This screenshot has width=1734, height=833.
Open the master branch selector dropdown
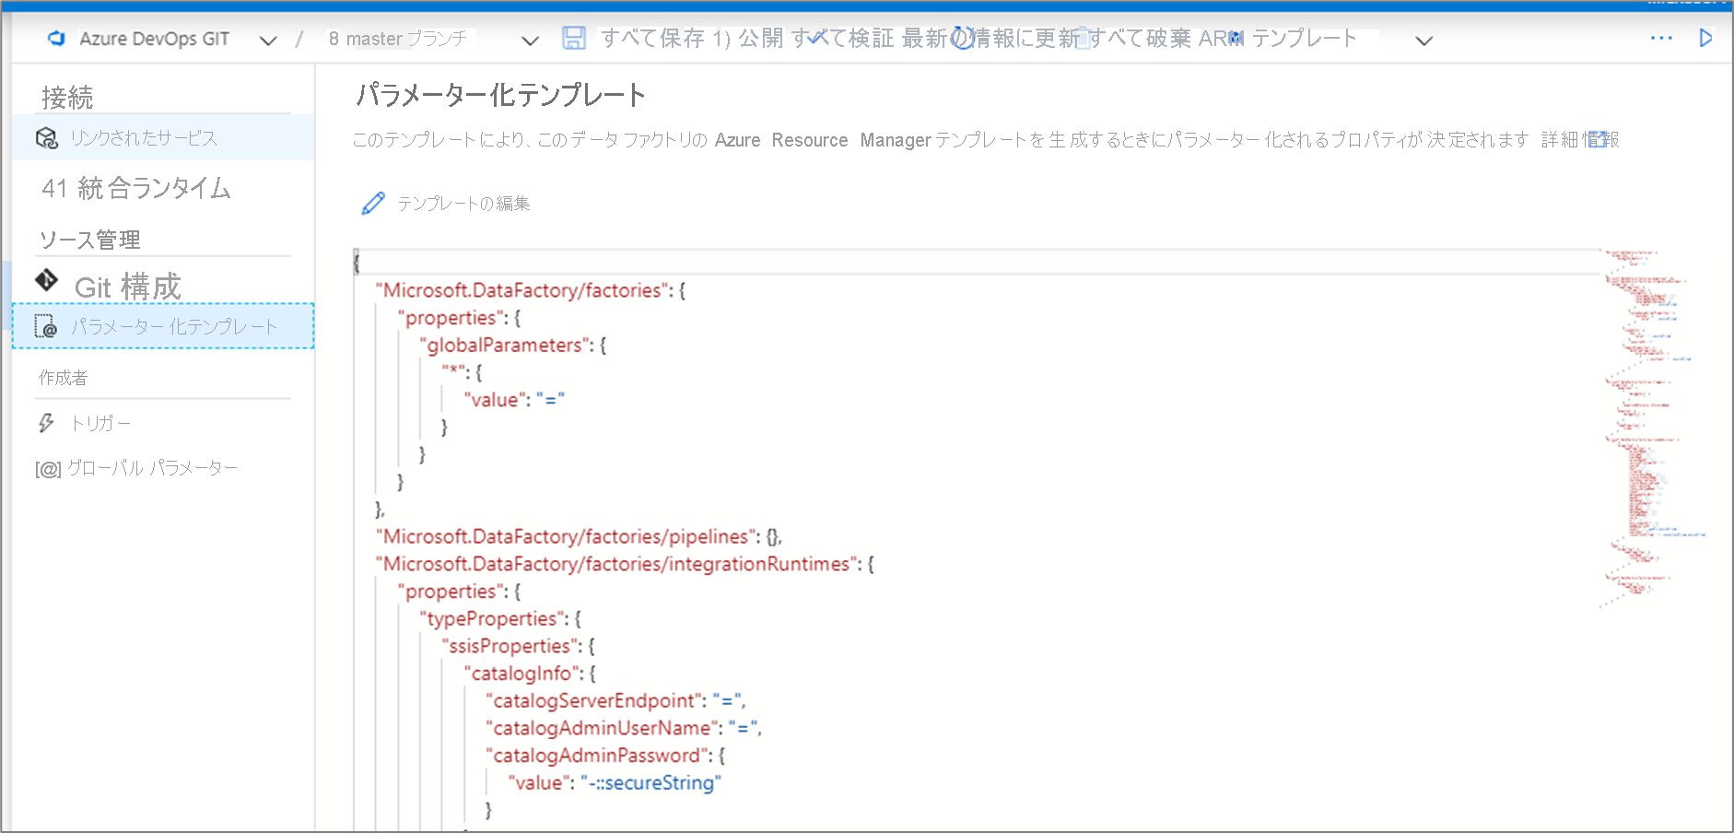click(x=530, y=41)
